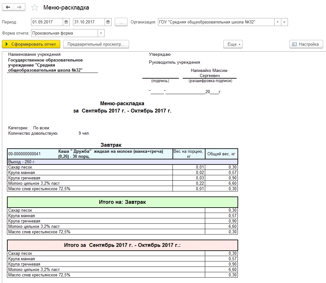Select the dish code 00-000000000041 cell

pos(24,154)
